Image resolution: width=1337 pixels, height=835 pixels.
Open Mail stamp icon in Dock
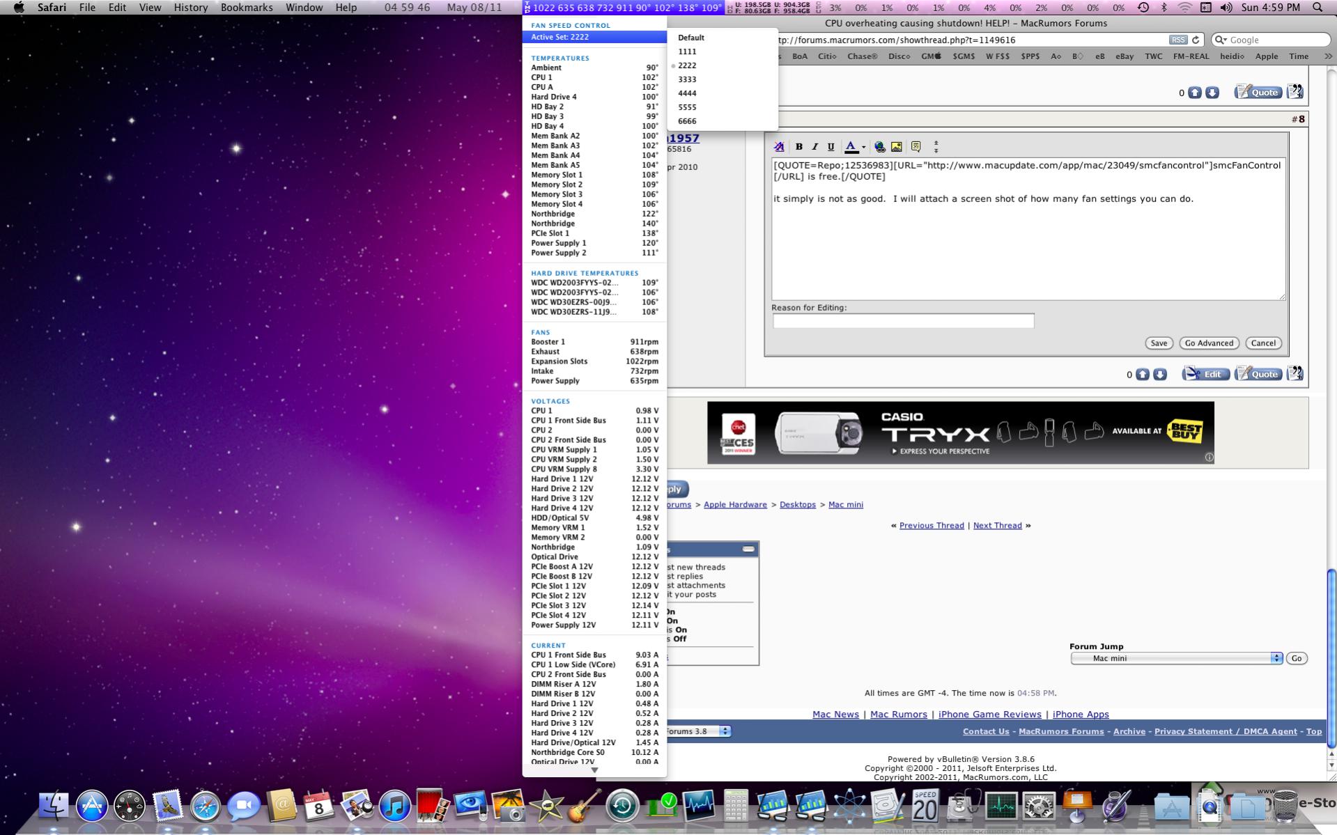tap(168, 806)
